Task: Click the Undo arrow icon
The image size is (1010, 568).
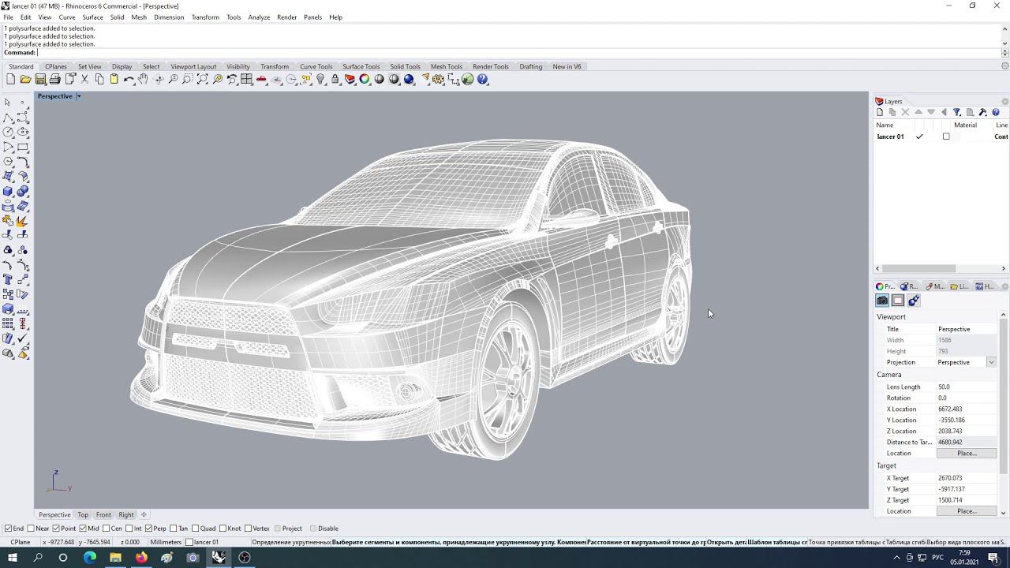Action: point(129,80)
